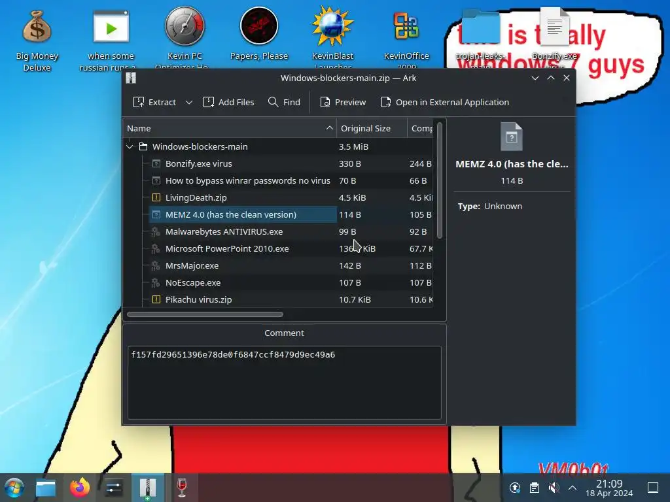The width and height of the screenshot is (670, 502).
Task: Open Papers, Please desktop icon
Action: [x=259, y=34]
